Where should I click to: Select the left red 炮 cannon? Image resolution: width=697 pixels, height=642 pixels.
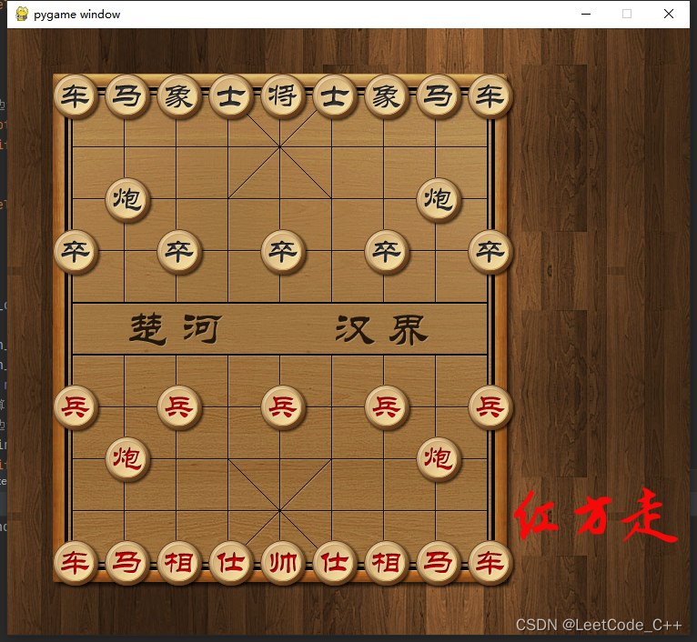(127, 459)
